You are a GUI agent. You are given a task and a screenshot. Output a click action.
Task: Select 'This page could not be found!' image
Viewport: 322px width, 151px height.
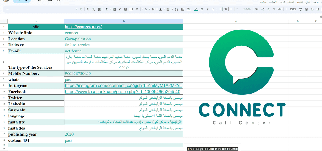coord(213,149)
